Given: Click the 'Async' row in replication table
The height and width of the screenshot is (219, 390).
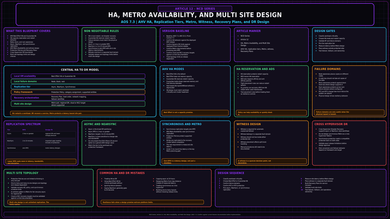Looking at the screenshot, I should click(x=41, y=134).
